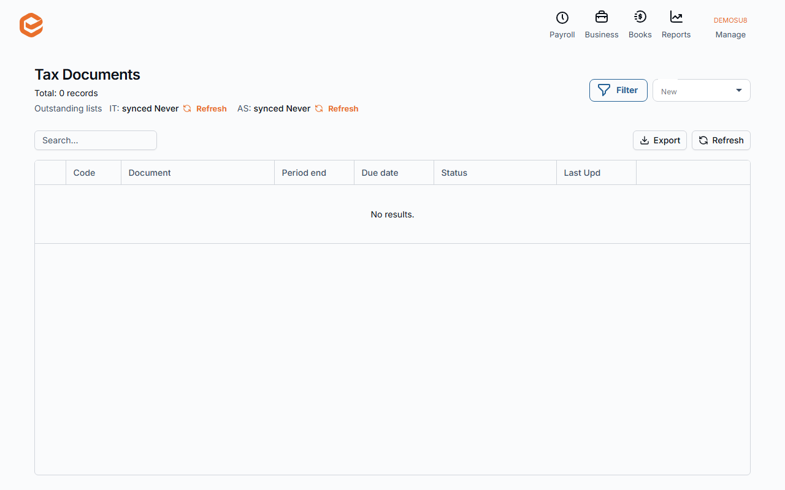785x490 pixels.
Task: Open the Payroll clock icon
Action: tap(562, 17)
